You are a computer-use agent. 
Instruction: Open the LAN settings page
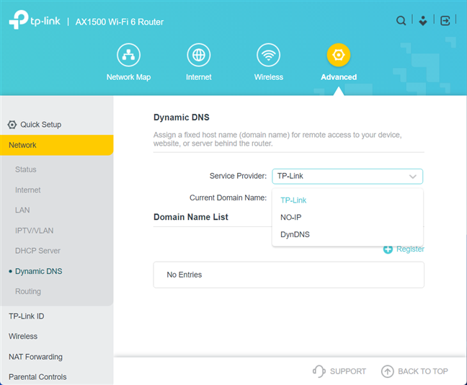tap(22, 210)
